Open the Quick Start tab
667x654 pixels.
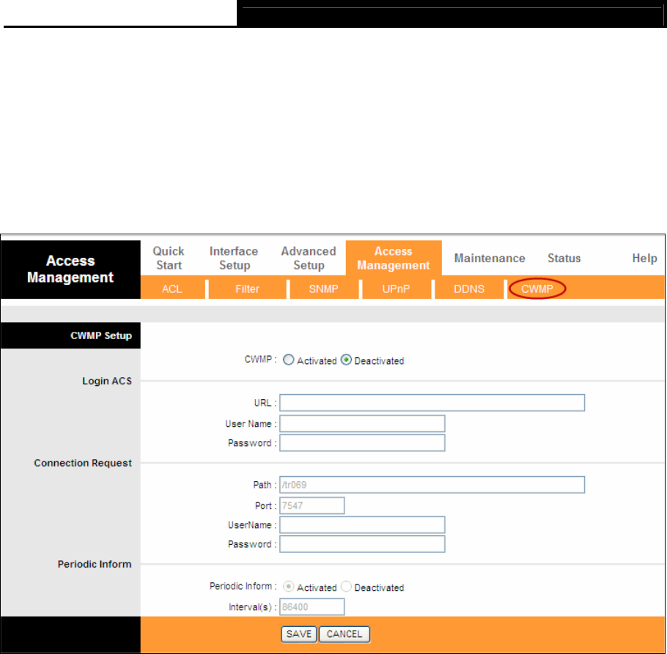tap(169, 258)
